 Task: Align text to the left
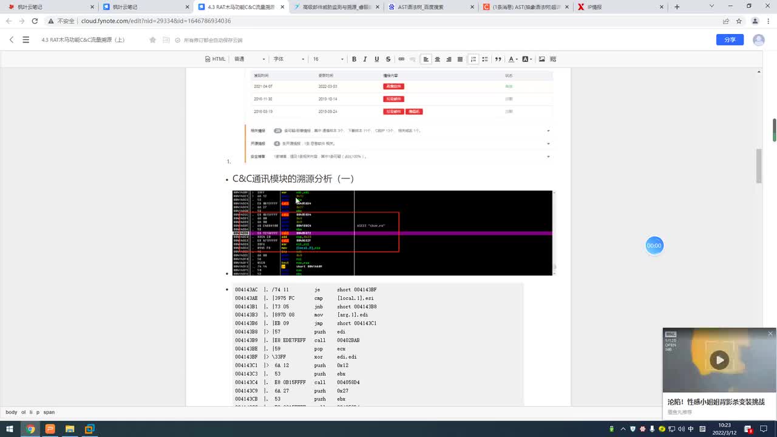[x=426, y=59]
